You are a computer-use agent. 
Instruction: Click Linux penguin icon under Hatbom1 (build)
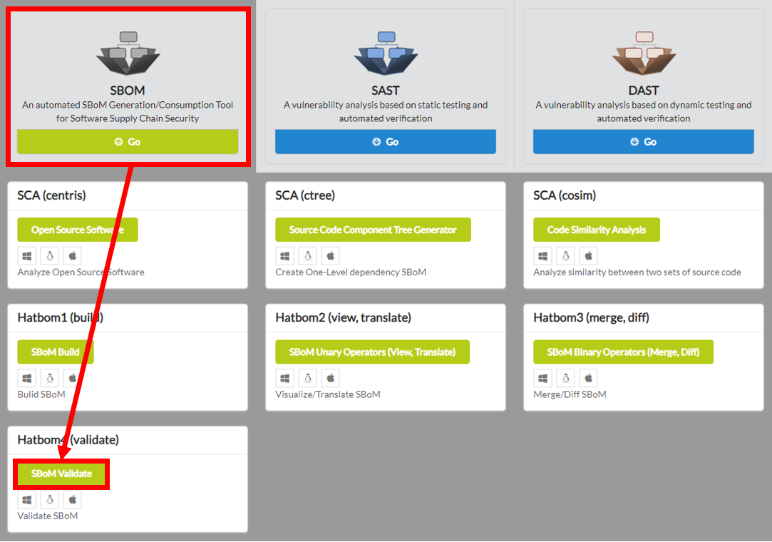[x=50, y=378]
